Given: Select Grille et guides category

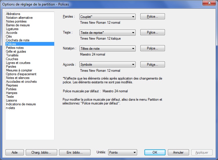Looking at the screenshot, I should coord(16,52).
